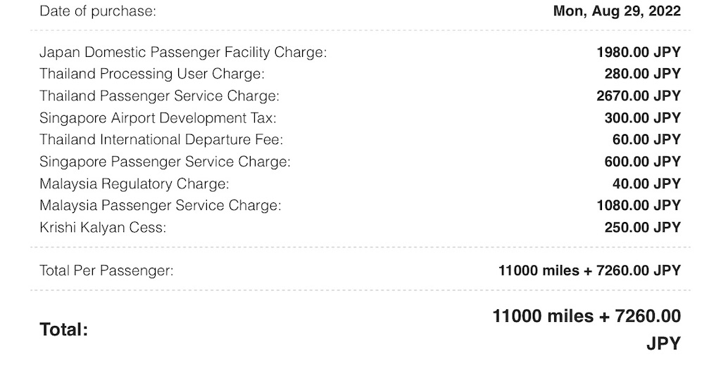Click Singapore Passenger Service Charge label
The image size is (721, 383).
tap(165, 162)
